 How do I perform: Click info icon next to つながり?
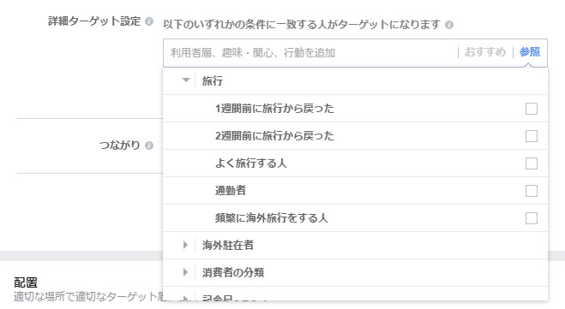pos(149,146)
